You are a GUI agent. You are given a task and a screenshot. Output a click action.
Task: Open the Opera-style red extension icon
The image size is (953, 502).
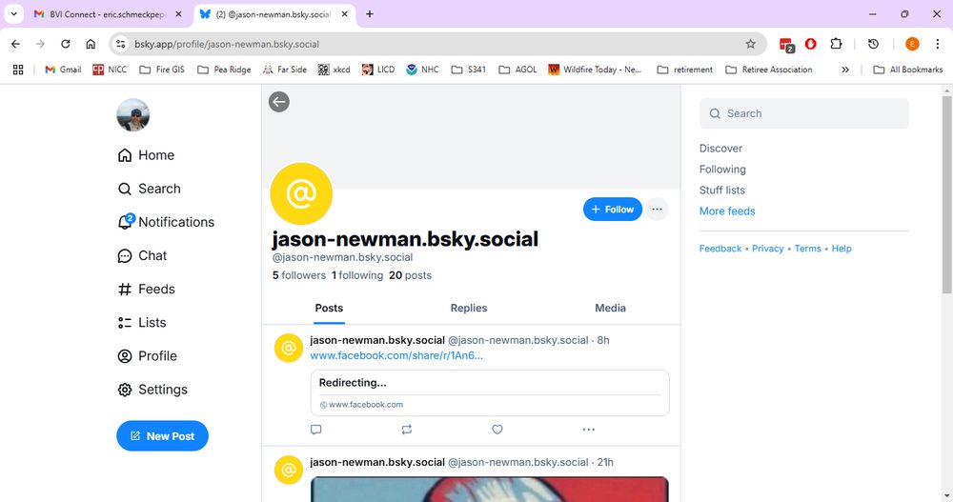pyautogui.click(x=810, y=44)
